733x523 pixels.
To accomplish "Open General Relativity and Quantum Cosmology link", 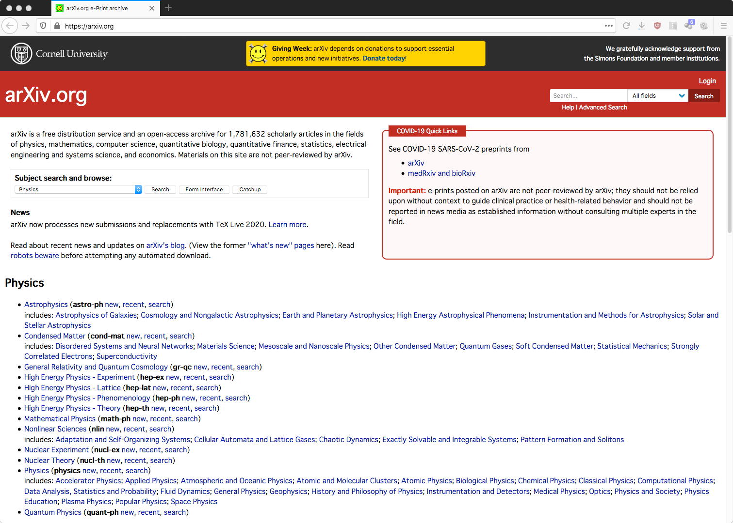I will pos(96,367).
